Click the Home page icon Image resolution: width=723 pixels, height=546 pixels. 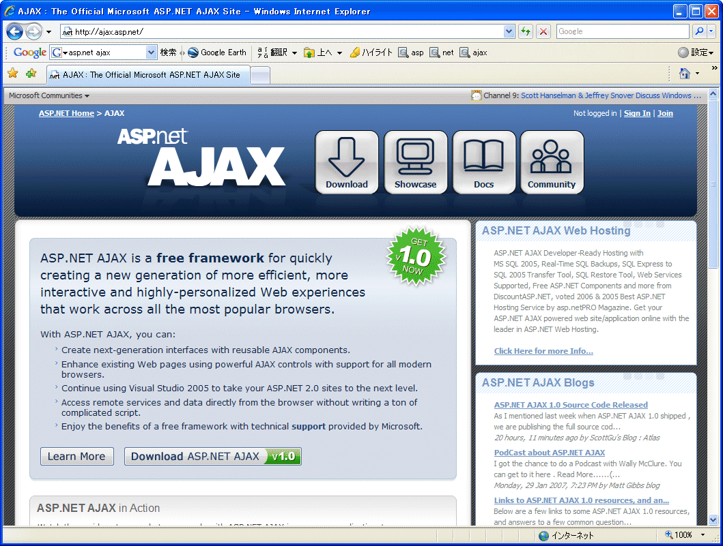685,73
